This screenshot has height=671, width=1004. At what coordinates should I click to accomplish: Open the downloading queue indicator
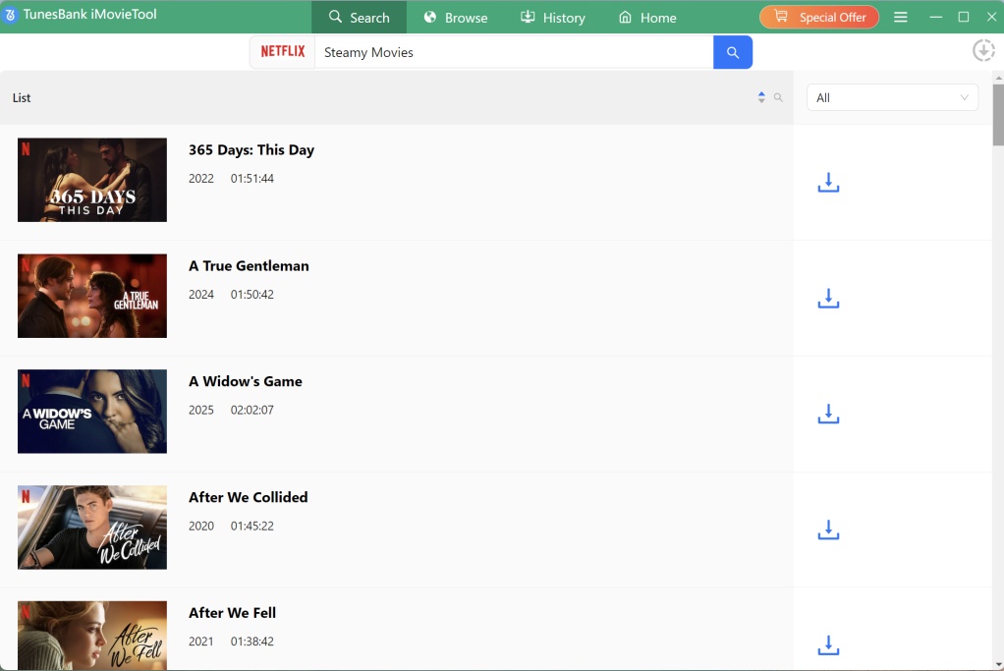[983, 50]
